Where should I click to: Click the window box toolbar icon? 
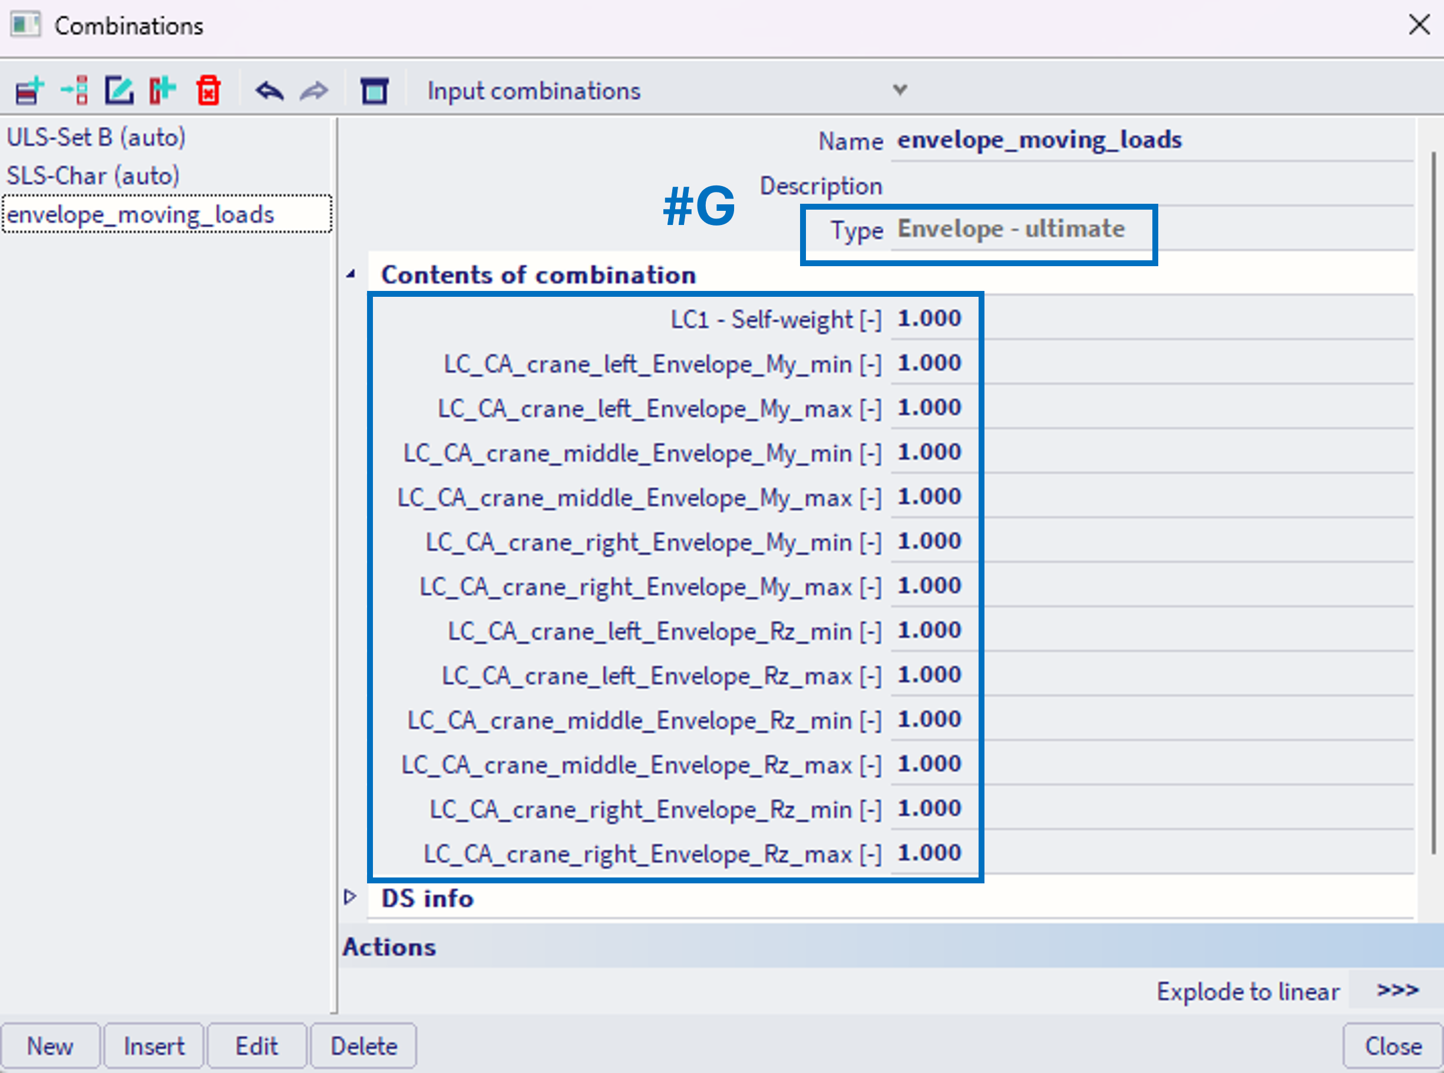point(374,90)
